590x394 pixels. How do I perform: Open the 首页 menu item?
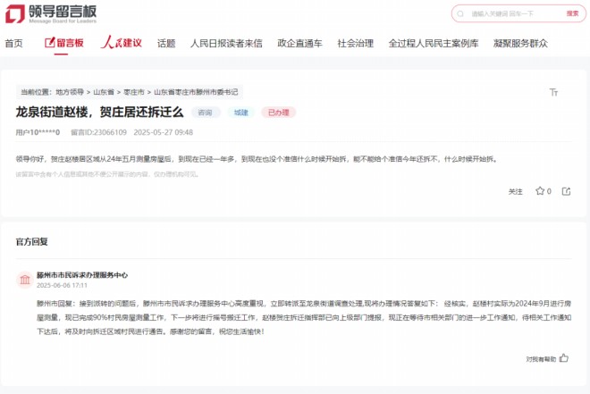pyautogui.click(x=13, y=43)
